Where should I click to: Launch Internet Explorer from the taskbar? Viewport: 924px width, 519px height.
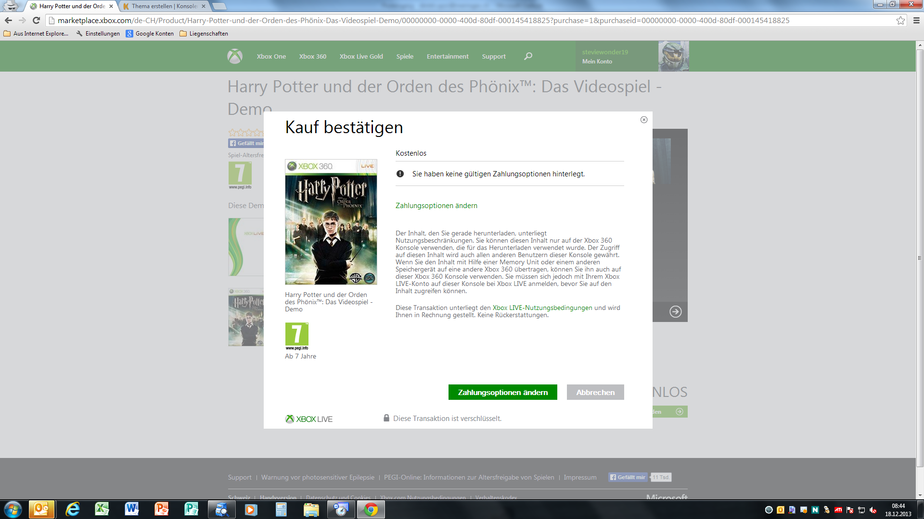[72, 509]
